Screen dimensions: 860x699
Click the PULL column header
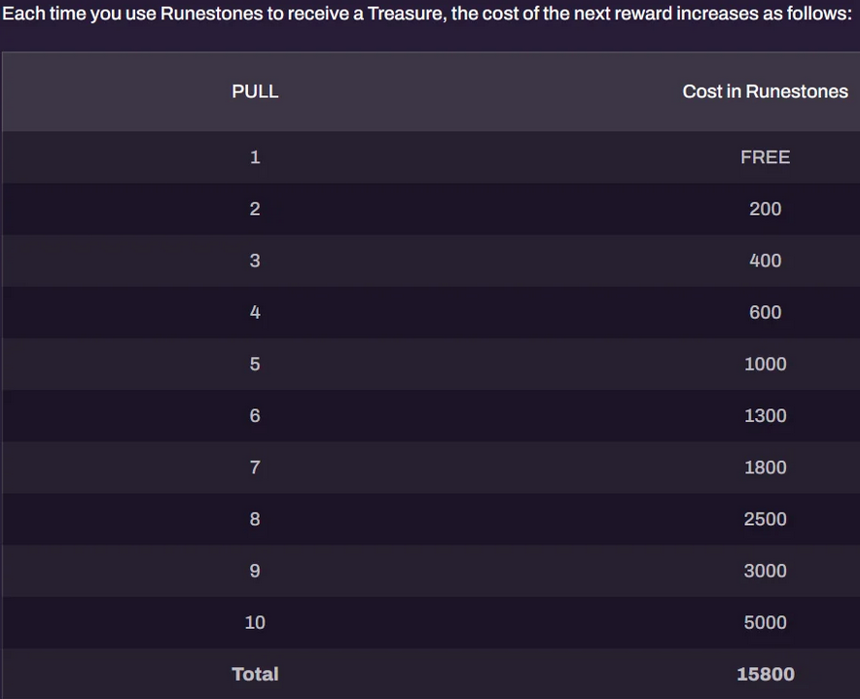click(255, 91)
